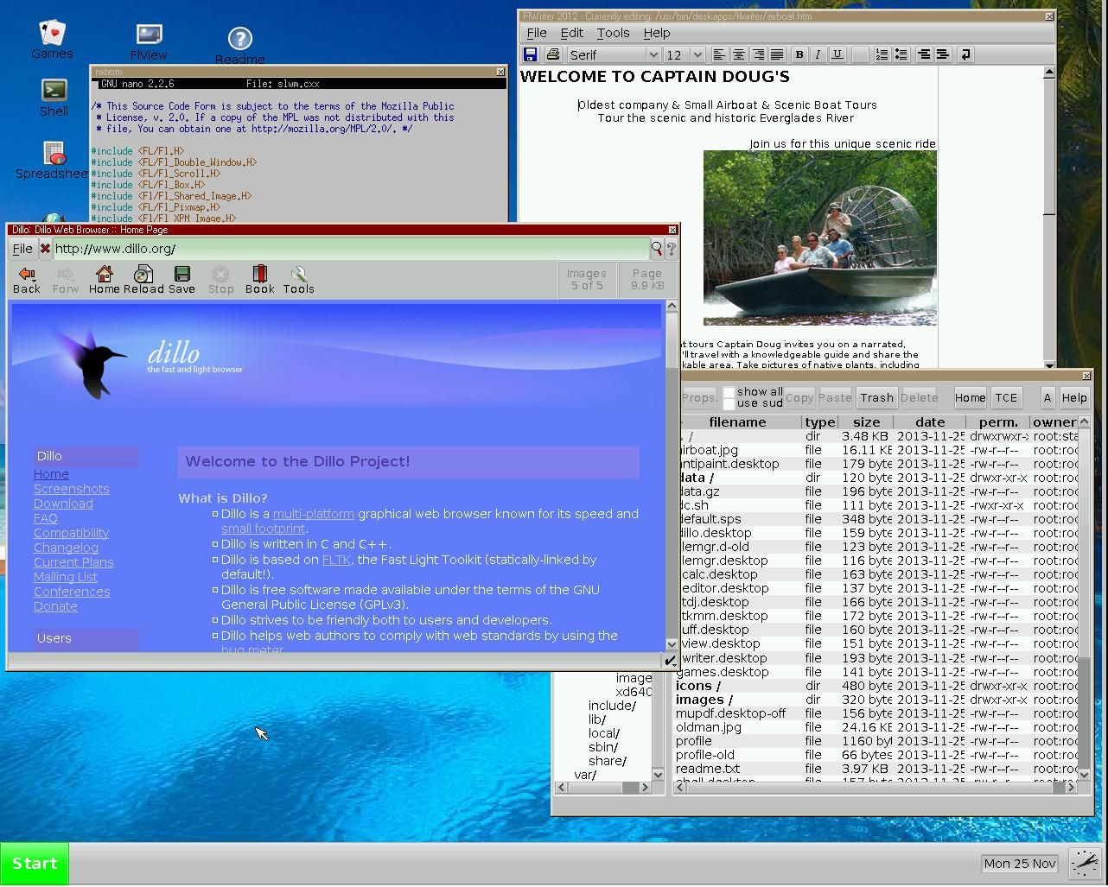This screenshot has height=887, width=1108.
Task: Open the Edit menu in FlWriter
Action: [571, 33]
